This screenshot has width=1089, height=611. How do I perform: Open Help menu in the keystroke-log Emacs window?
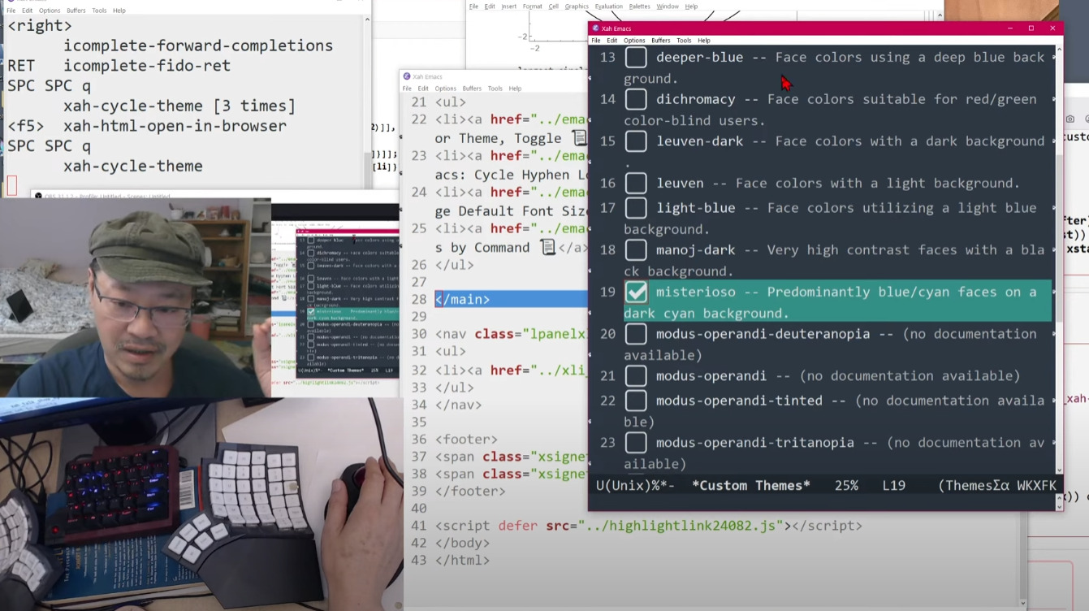119,11
